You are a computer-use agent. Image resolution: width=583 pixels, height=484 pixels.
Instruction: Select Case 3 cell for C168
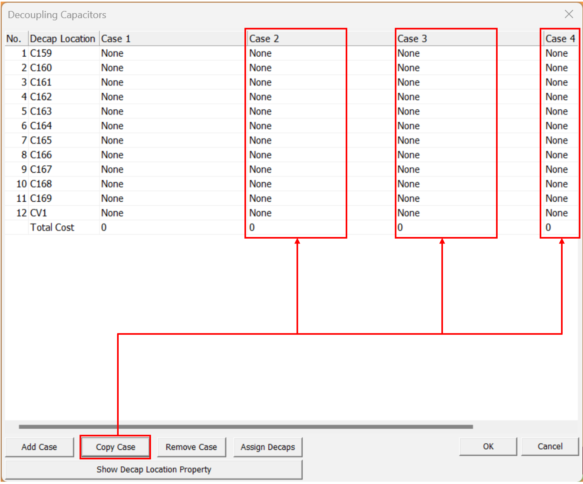[x=409, y=184]
